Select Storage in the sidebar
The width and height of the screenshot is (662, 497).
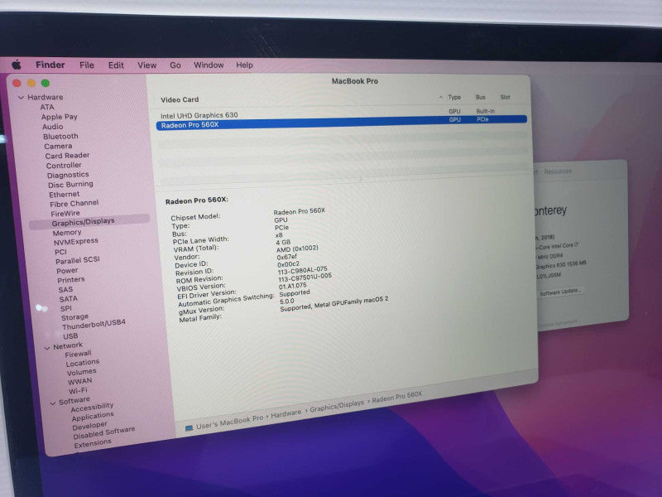click(74, 317)
